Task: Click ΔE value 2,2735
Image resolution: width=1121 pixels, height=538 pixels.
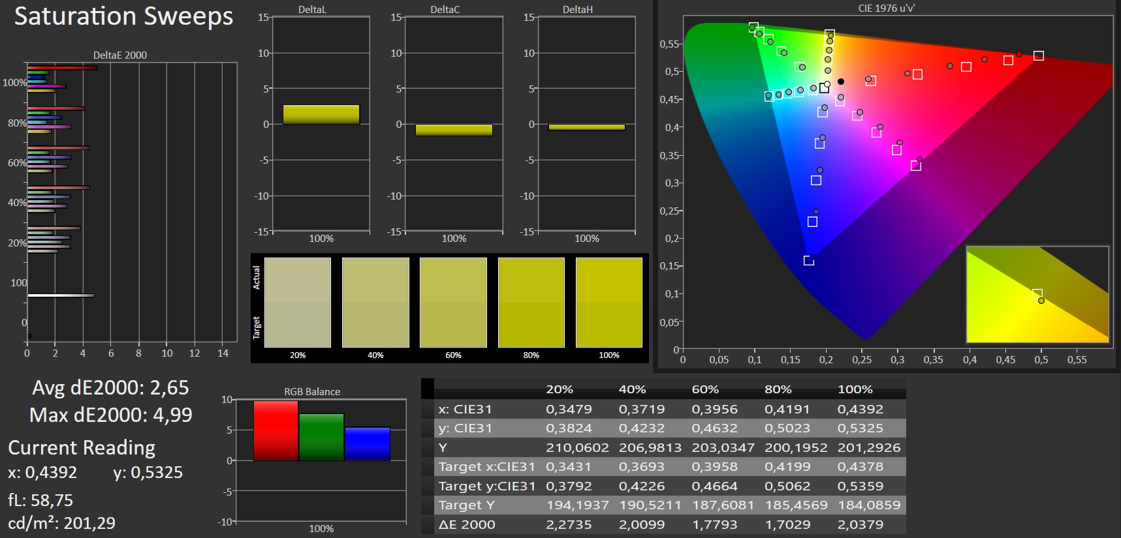Action: pyautogui.click(x=569, y=525)
